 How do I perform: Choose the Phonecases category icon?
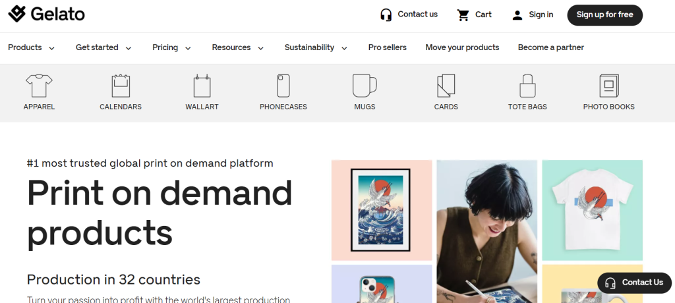coord(283,86)
